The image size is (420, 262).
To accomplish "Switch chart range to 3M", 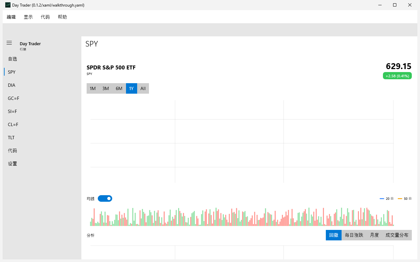I will [x=106, y=88].
